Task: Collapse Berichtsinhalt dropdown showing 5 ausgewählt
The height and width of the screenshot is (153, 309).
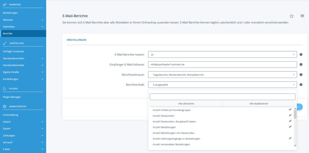Action: click(x=222, y=84)
